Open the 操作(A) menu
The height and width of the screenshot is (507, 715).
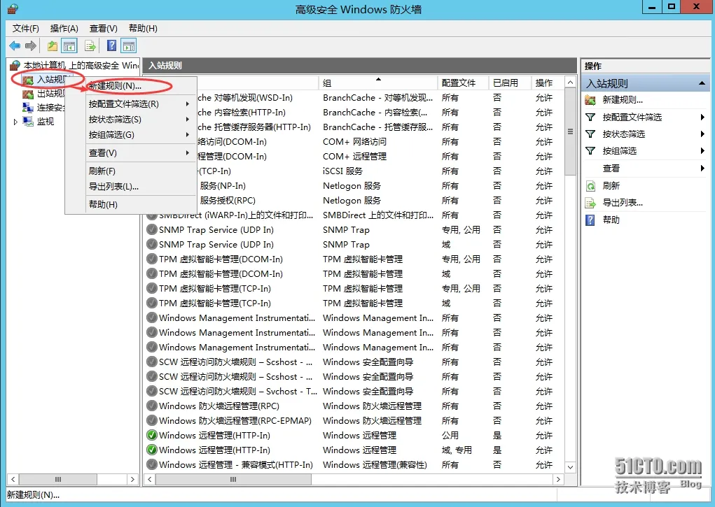[x=64, y=29]
